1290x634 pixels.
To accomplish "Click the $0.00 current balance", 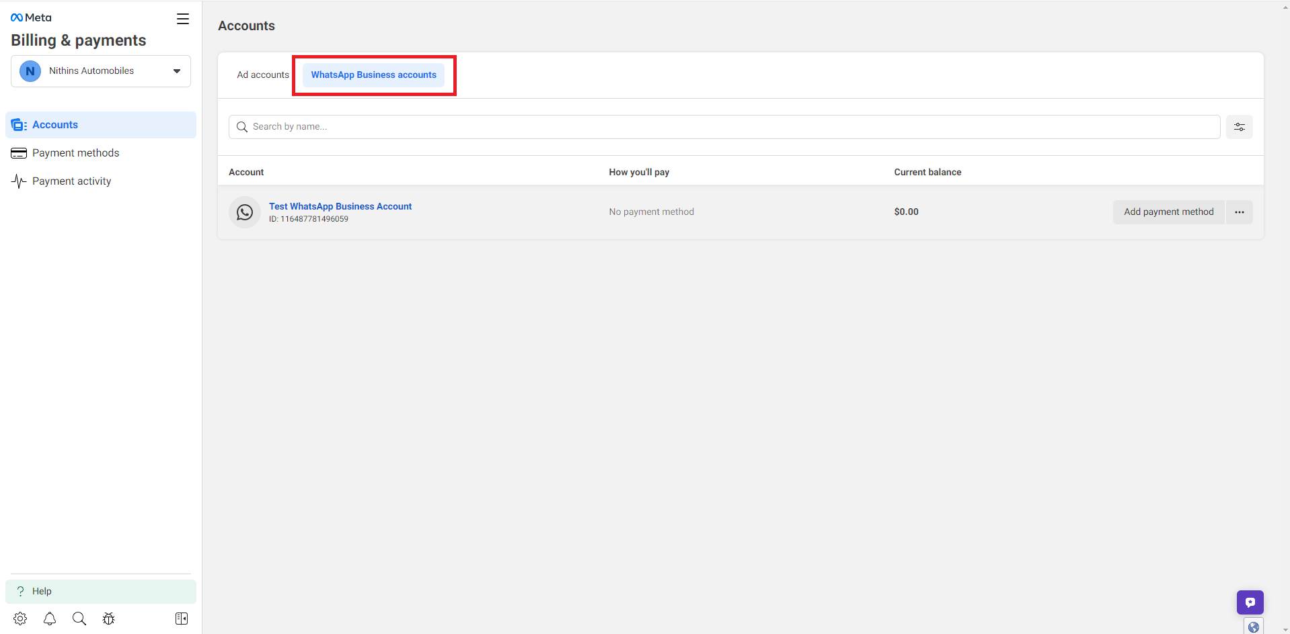I will point(906,212).
